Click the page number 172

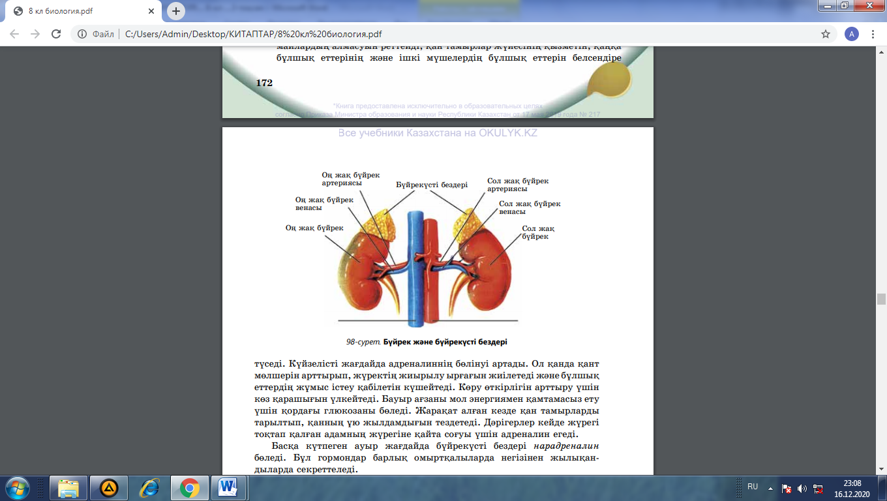[x=263, y=83]
